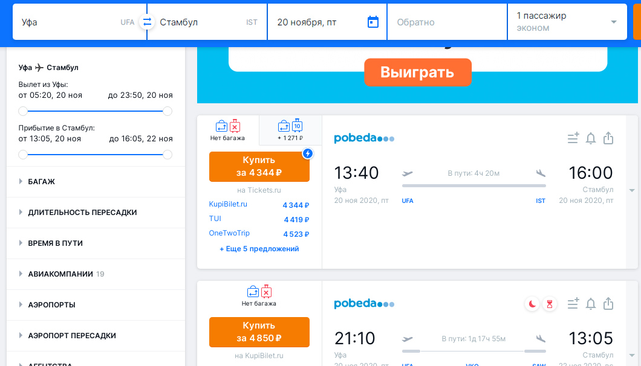Click right handle of arrival time slider
The height and width of the screenshot is (366, 641).
(168, 155)
